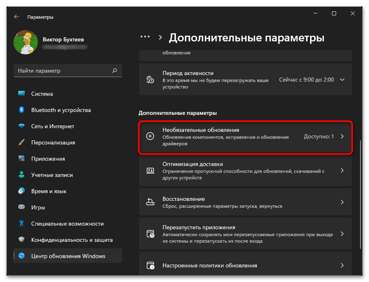Click the Bluetooth icon in sidebar
This screenshot has width=369, height=282.
[22, 110]
